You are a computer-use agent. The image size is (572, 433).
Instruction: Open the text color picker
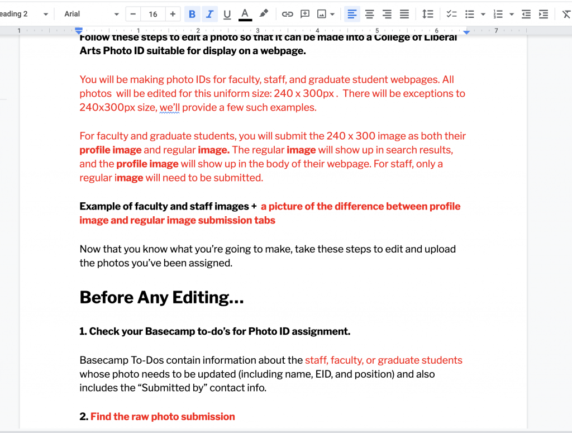pos(245,14)
